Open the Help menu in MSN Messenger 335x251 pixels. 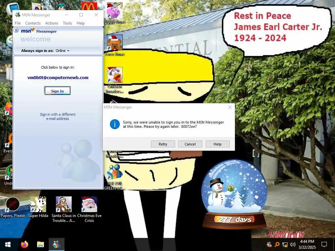[80, 23]
